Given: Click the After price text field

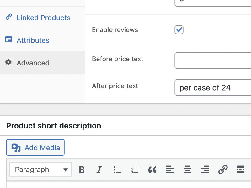Looking at the screenshot, I should 213,87.
